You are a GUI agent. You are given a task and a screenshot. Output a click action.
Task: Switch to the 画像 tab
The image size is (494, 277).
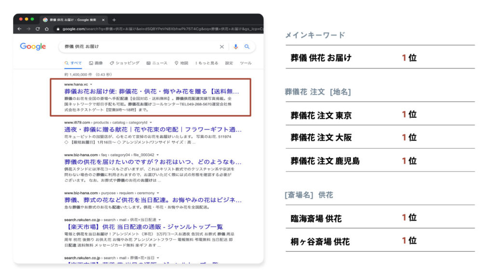[x=96, y=63]
